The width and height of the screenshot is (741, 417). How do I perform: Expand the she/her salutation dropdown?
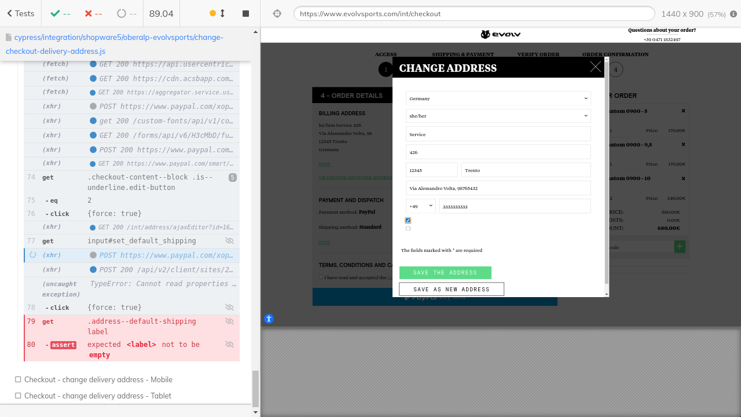(x=498, y=116)
